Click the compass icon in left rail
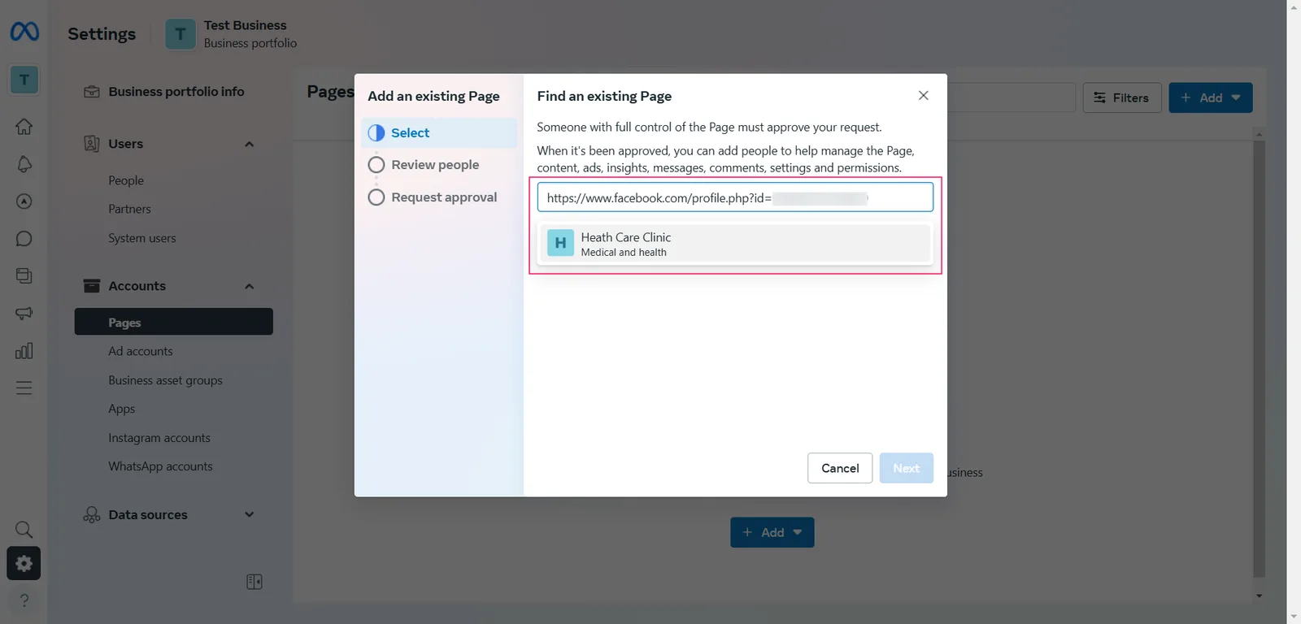This screenshot has height=624, width=1301. 24,201
